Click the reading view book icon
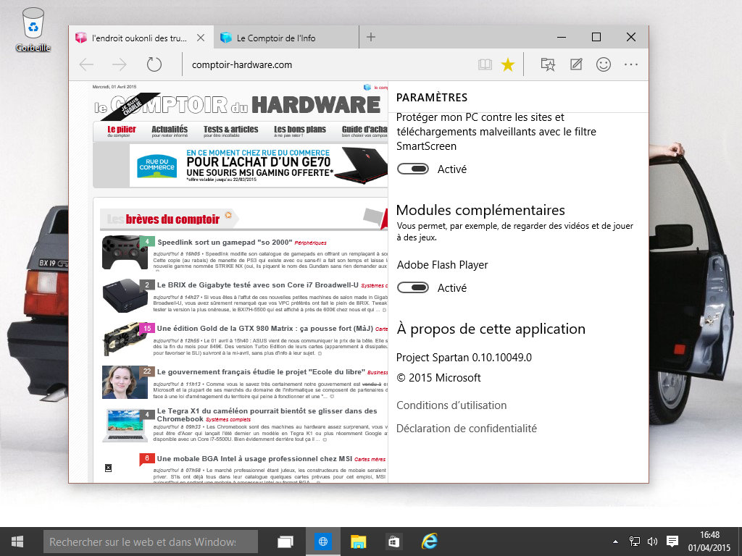742x556 pixels. 485,64
